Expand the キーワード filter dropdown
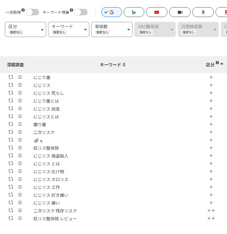227x234 pixels. (69, 29)
